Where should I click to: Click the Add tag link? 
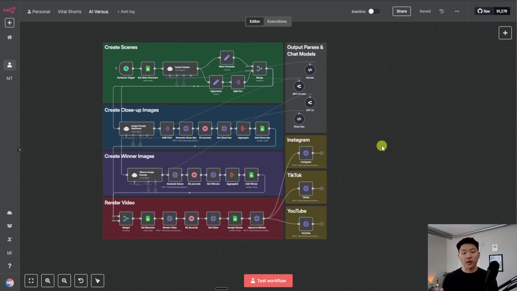tap(126, 12)
